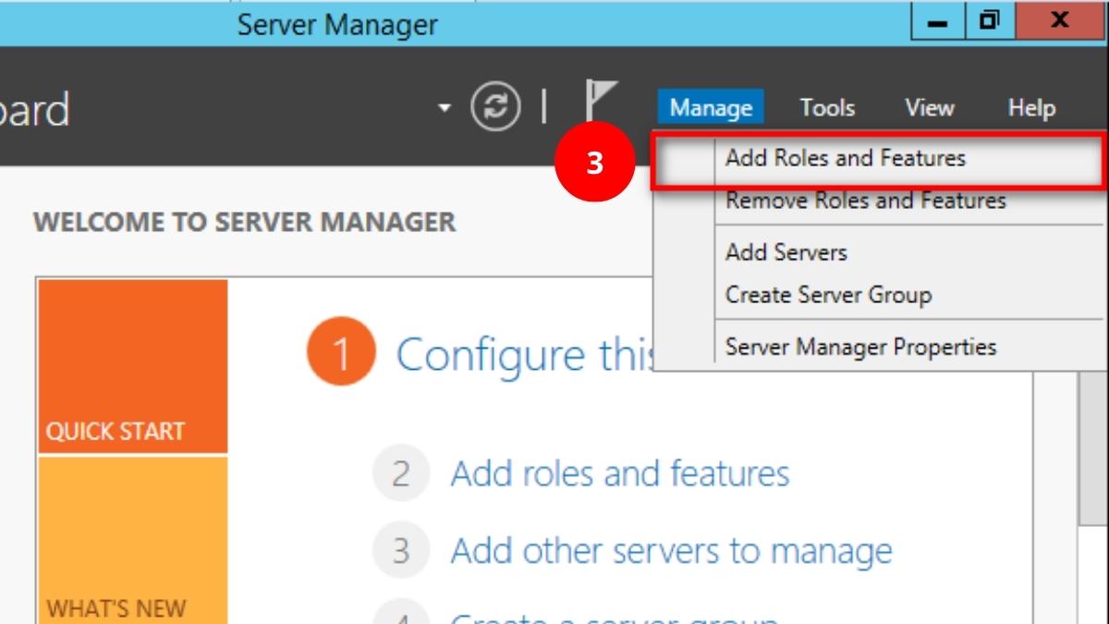
Task: Click the Server Manager title bar text
Action: click(338, 24)
